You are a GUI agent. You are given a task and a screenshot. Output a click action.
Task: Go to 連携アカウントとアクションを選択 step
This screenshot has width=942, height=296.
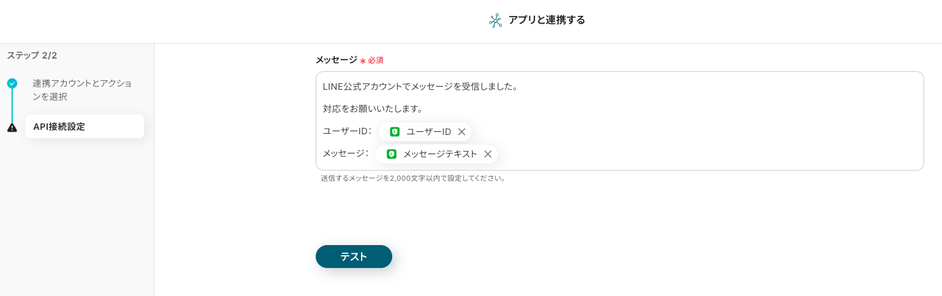(82, 90)
